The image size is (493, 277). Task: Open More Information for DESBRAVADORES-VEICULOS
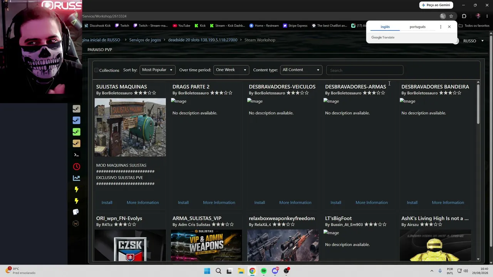[295, 202]
